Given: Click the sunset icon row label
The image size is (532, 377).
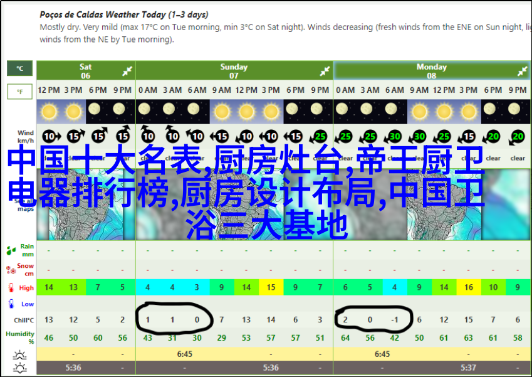Looking at the screenshot, I should tap(19, 368).
